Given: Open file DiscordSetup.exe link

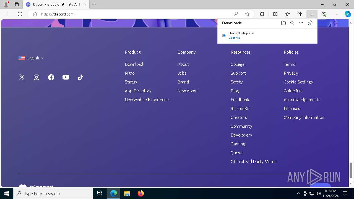Looking at the screenshot, I should pos(234,38).
